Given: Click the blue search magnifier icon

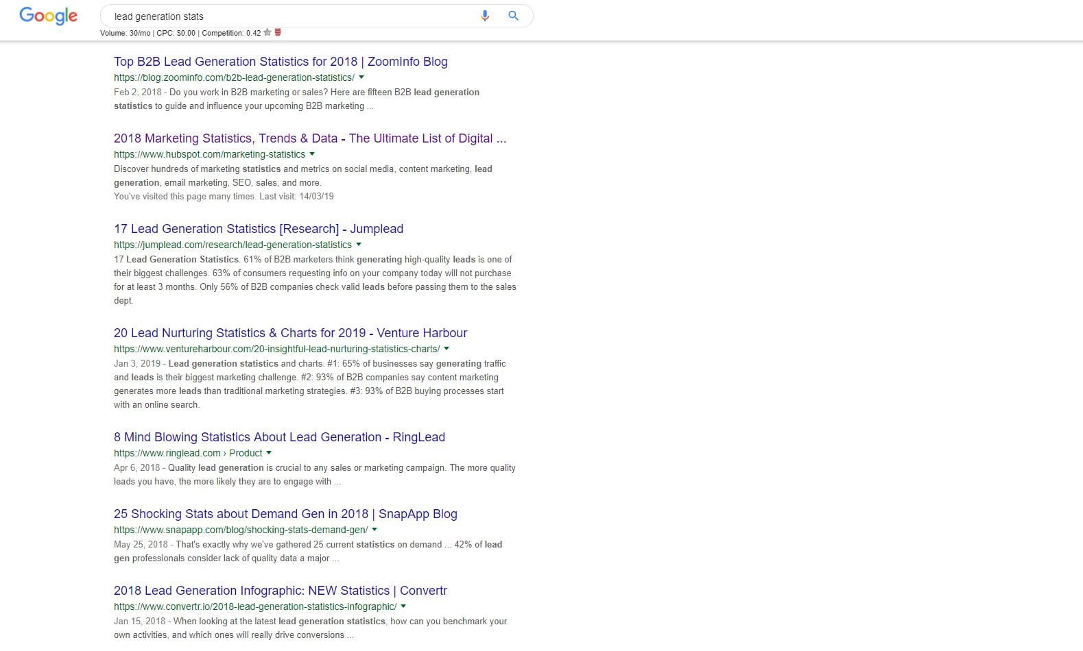Looking at the screenshot, I should [513, 16].
